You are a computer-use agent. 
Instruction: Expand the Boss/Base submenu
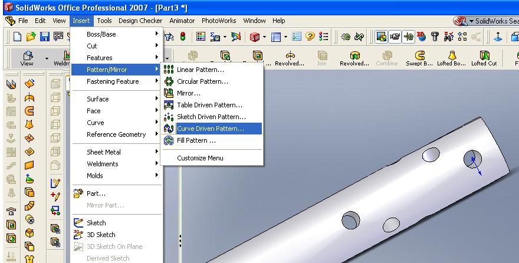coord(116,34)
